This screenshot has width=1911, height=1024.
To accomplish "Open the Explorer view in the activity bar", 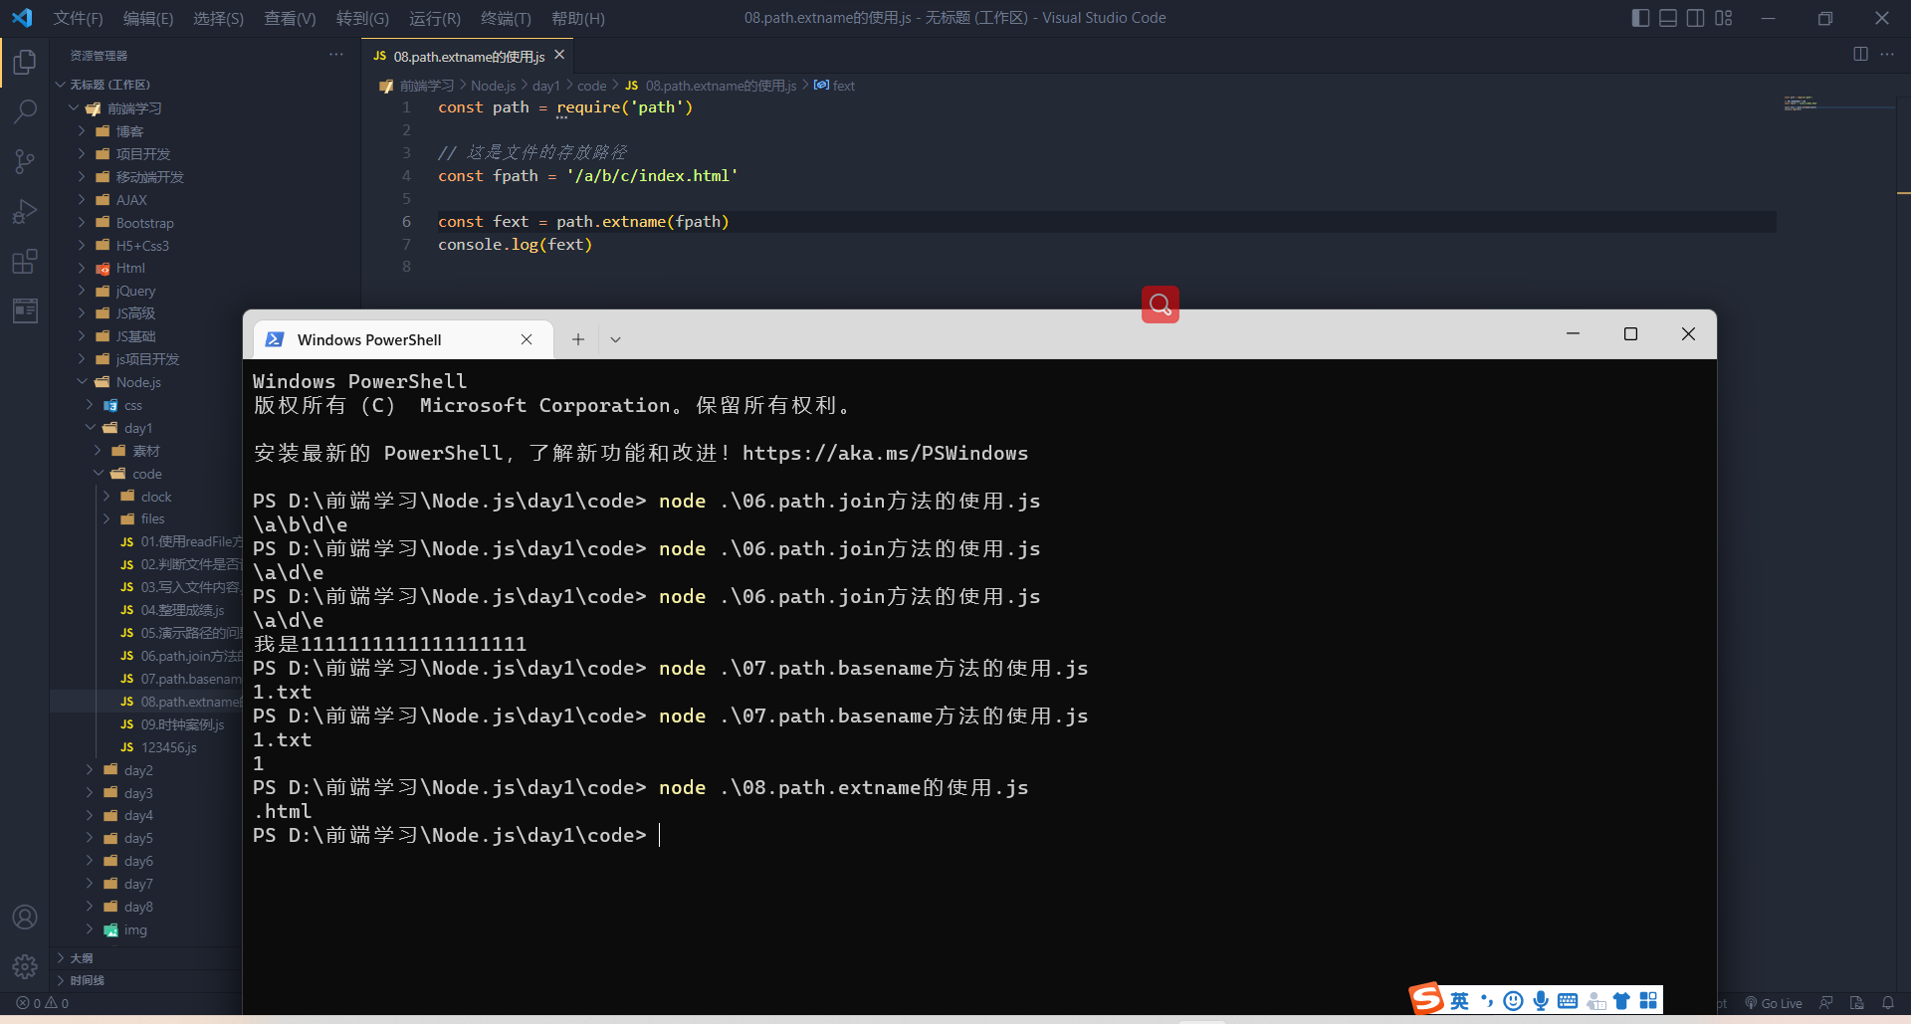I will (x=24, y=62).
